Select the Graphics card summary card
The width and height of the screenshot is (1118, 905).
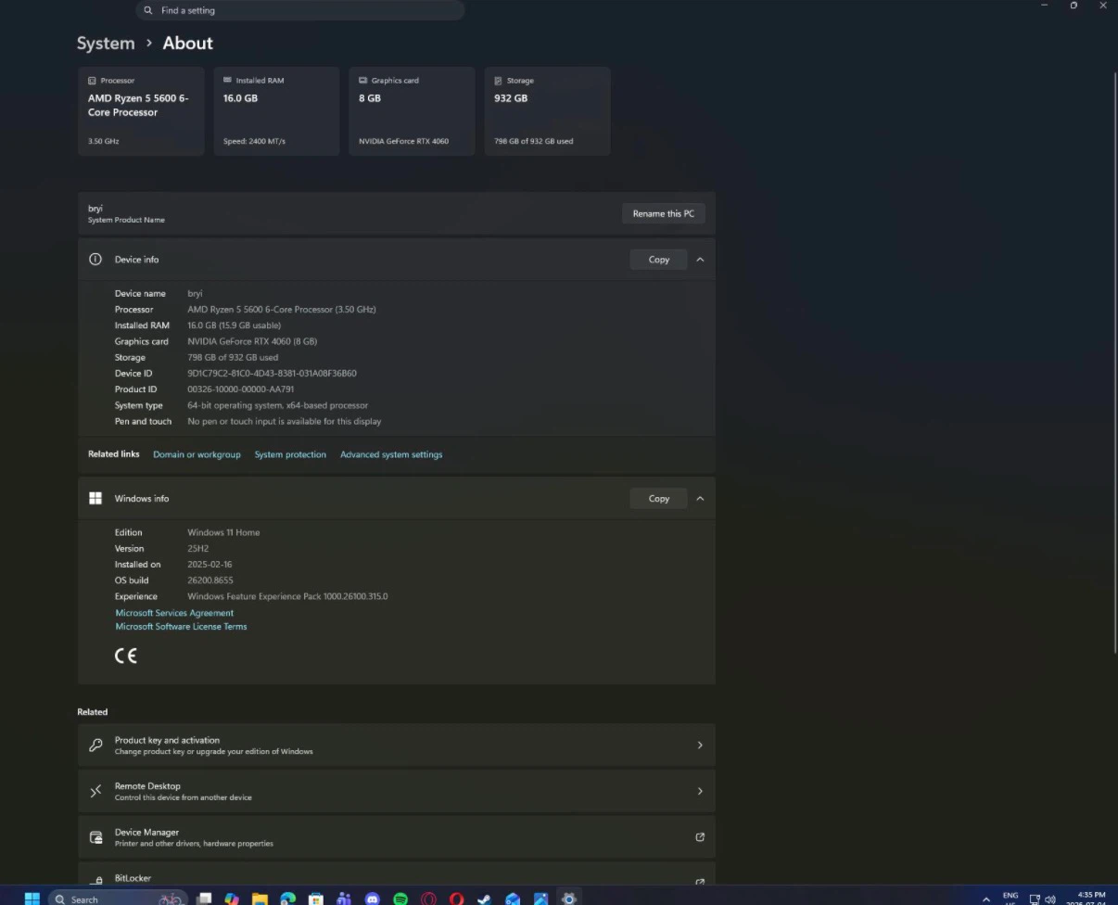pos(412,111)
